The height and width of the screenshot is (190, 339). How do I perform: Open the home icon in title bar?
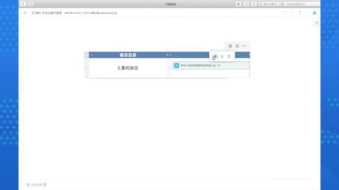click(x=238, y=4)
